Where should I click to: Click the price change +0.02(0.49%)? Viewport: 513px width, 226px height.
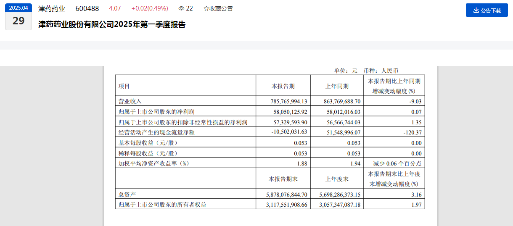(x=150, y=8)
